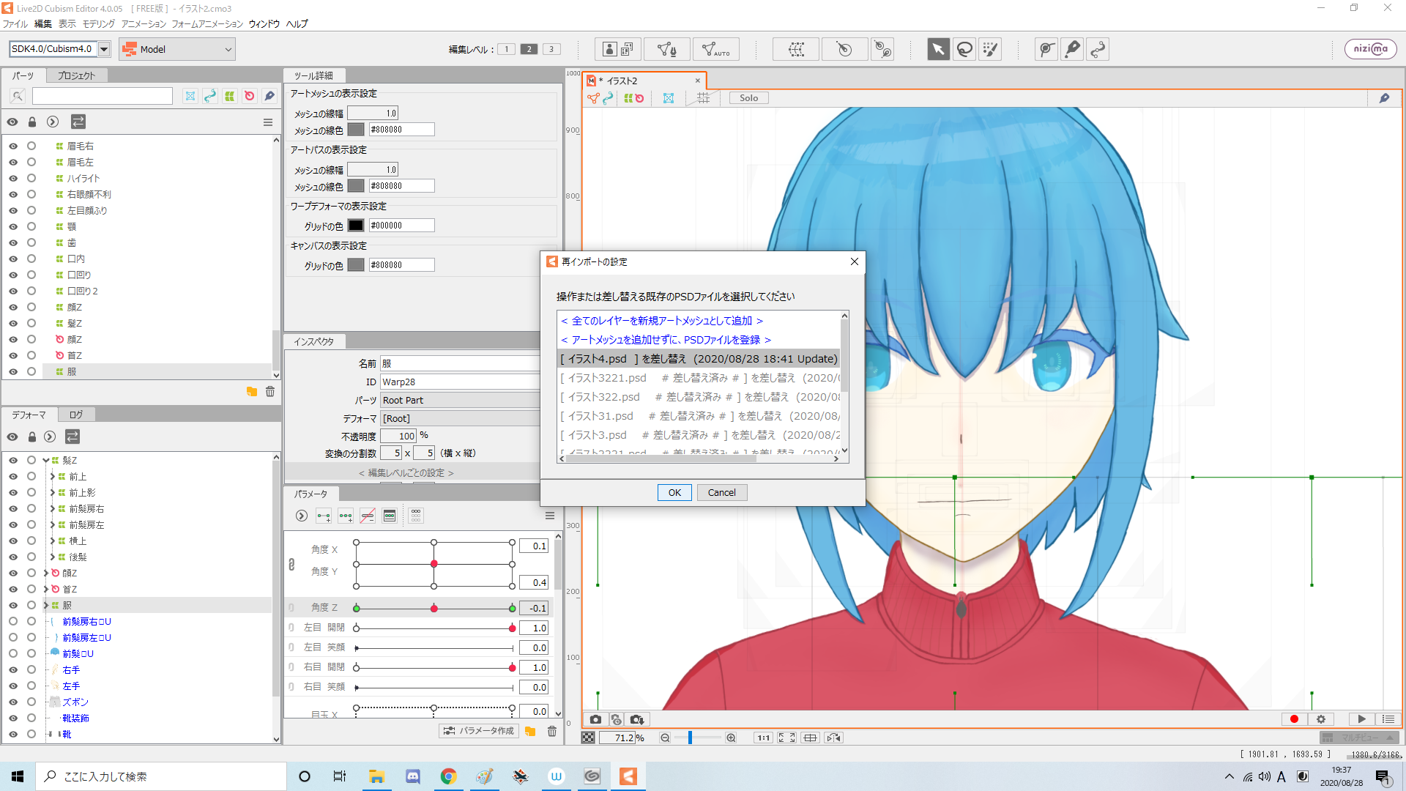Click the grid toggle icon in canvas toolbar
Viewport: 1406px width, 791px height.
pyautogui.click(x=703, y=98)
